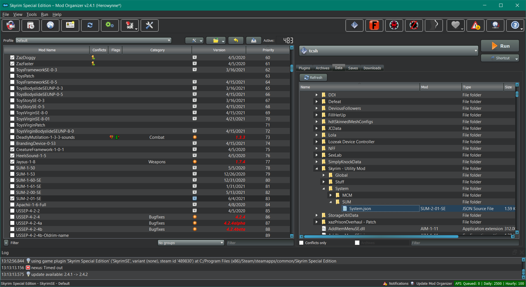526x287 pixels.
Task: Switch to the Archives tab
Action: tap(323, 68)
